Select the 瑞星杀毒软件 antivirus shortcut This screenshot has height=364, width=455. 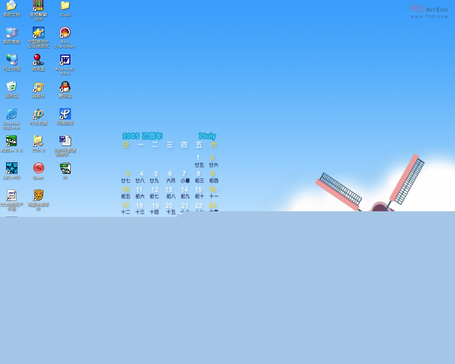tap(38, 196)
